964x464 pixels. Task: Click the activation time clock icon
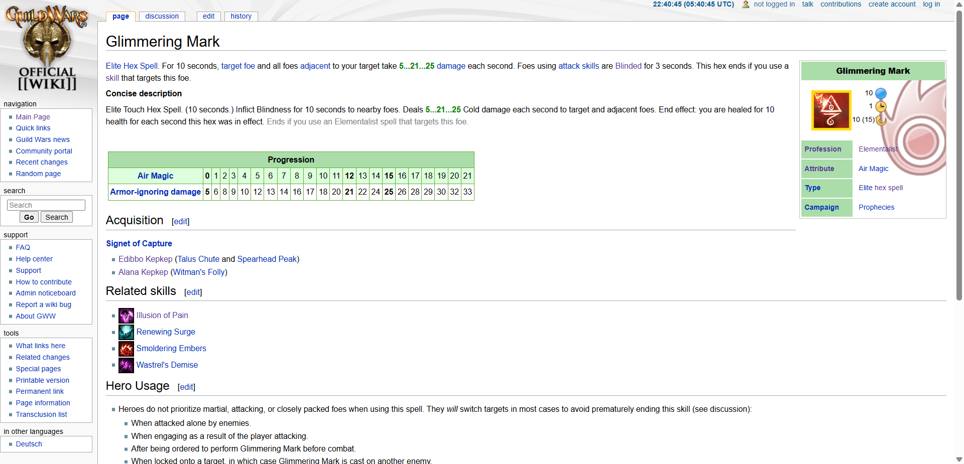click(x=881, y=106)
